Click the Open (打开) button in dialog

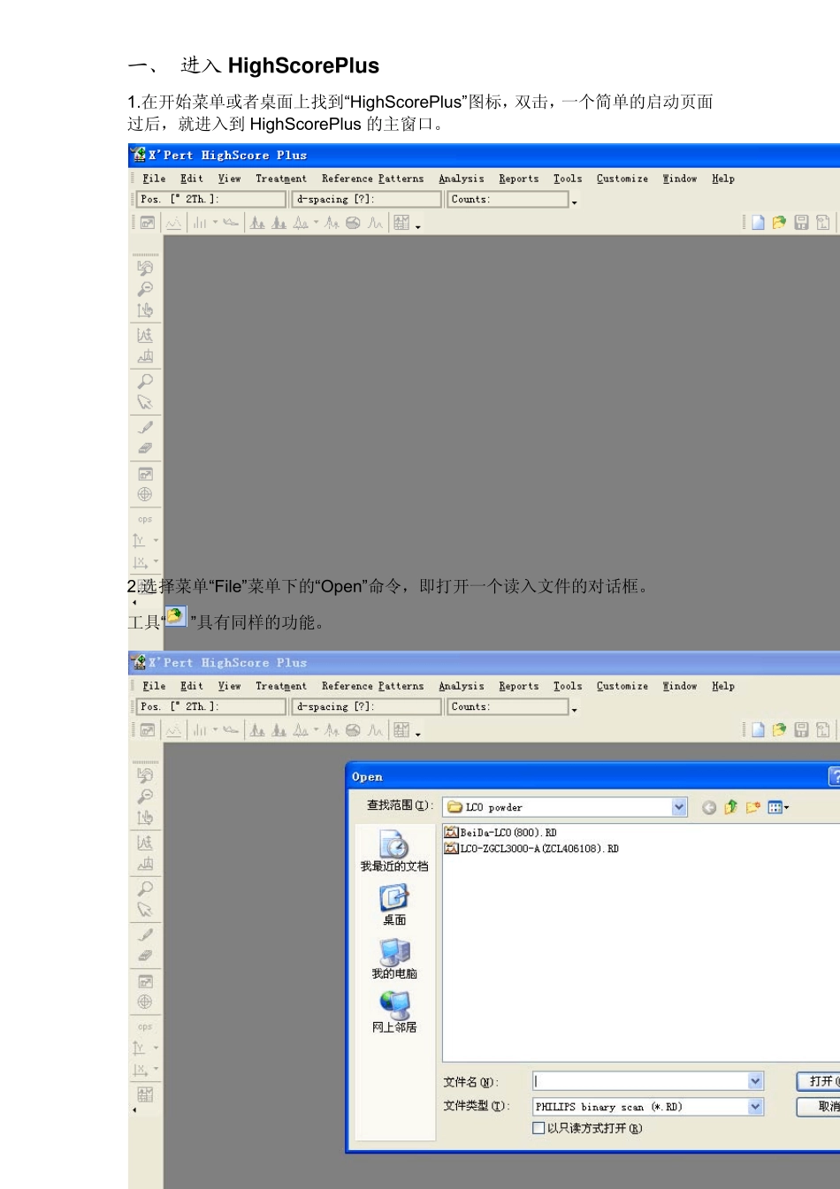pyautogui.click(x=820, y=1081)
